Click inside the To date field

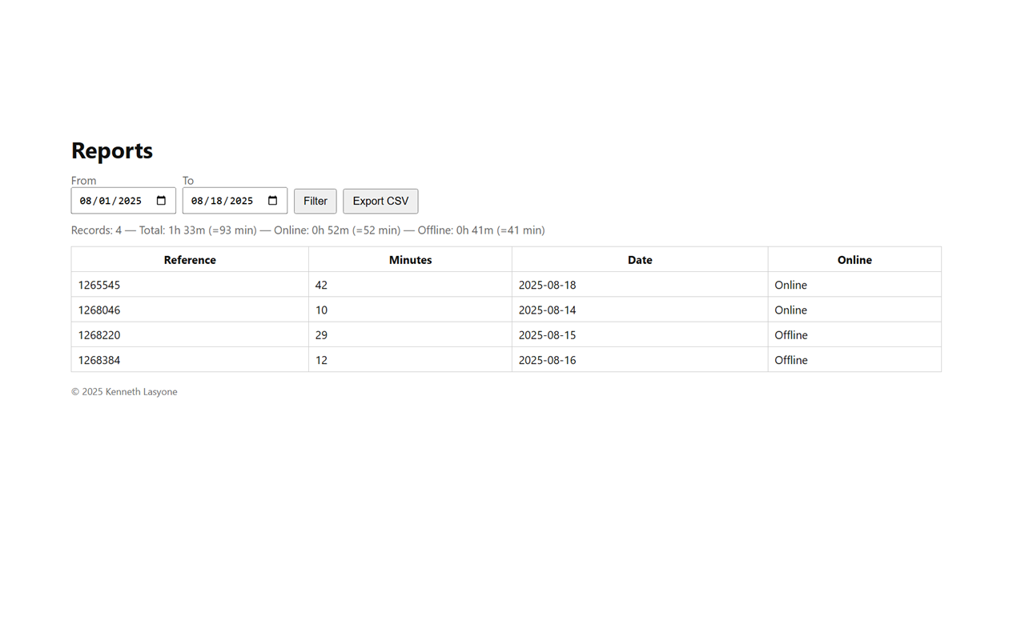[x=222, y=201]
